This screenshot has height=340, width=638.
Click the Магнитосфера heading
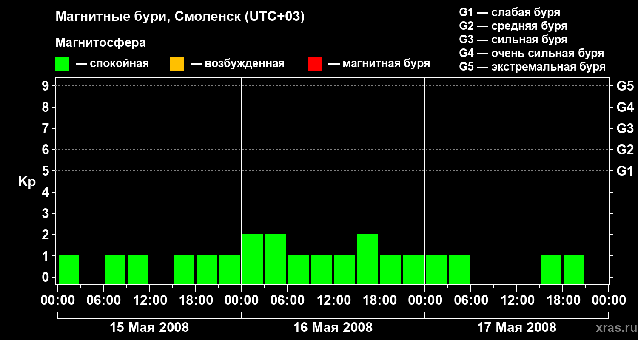100,43
